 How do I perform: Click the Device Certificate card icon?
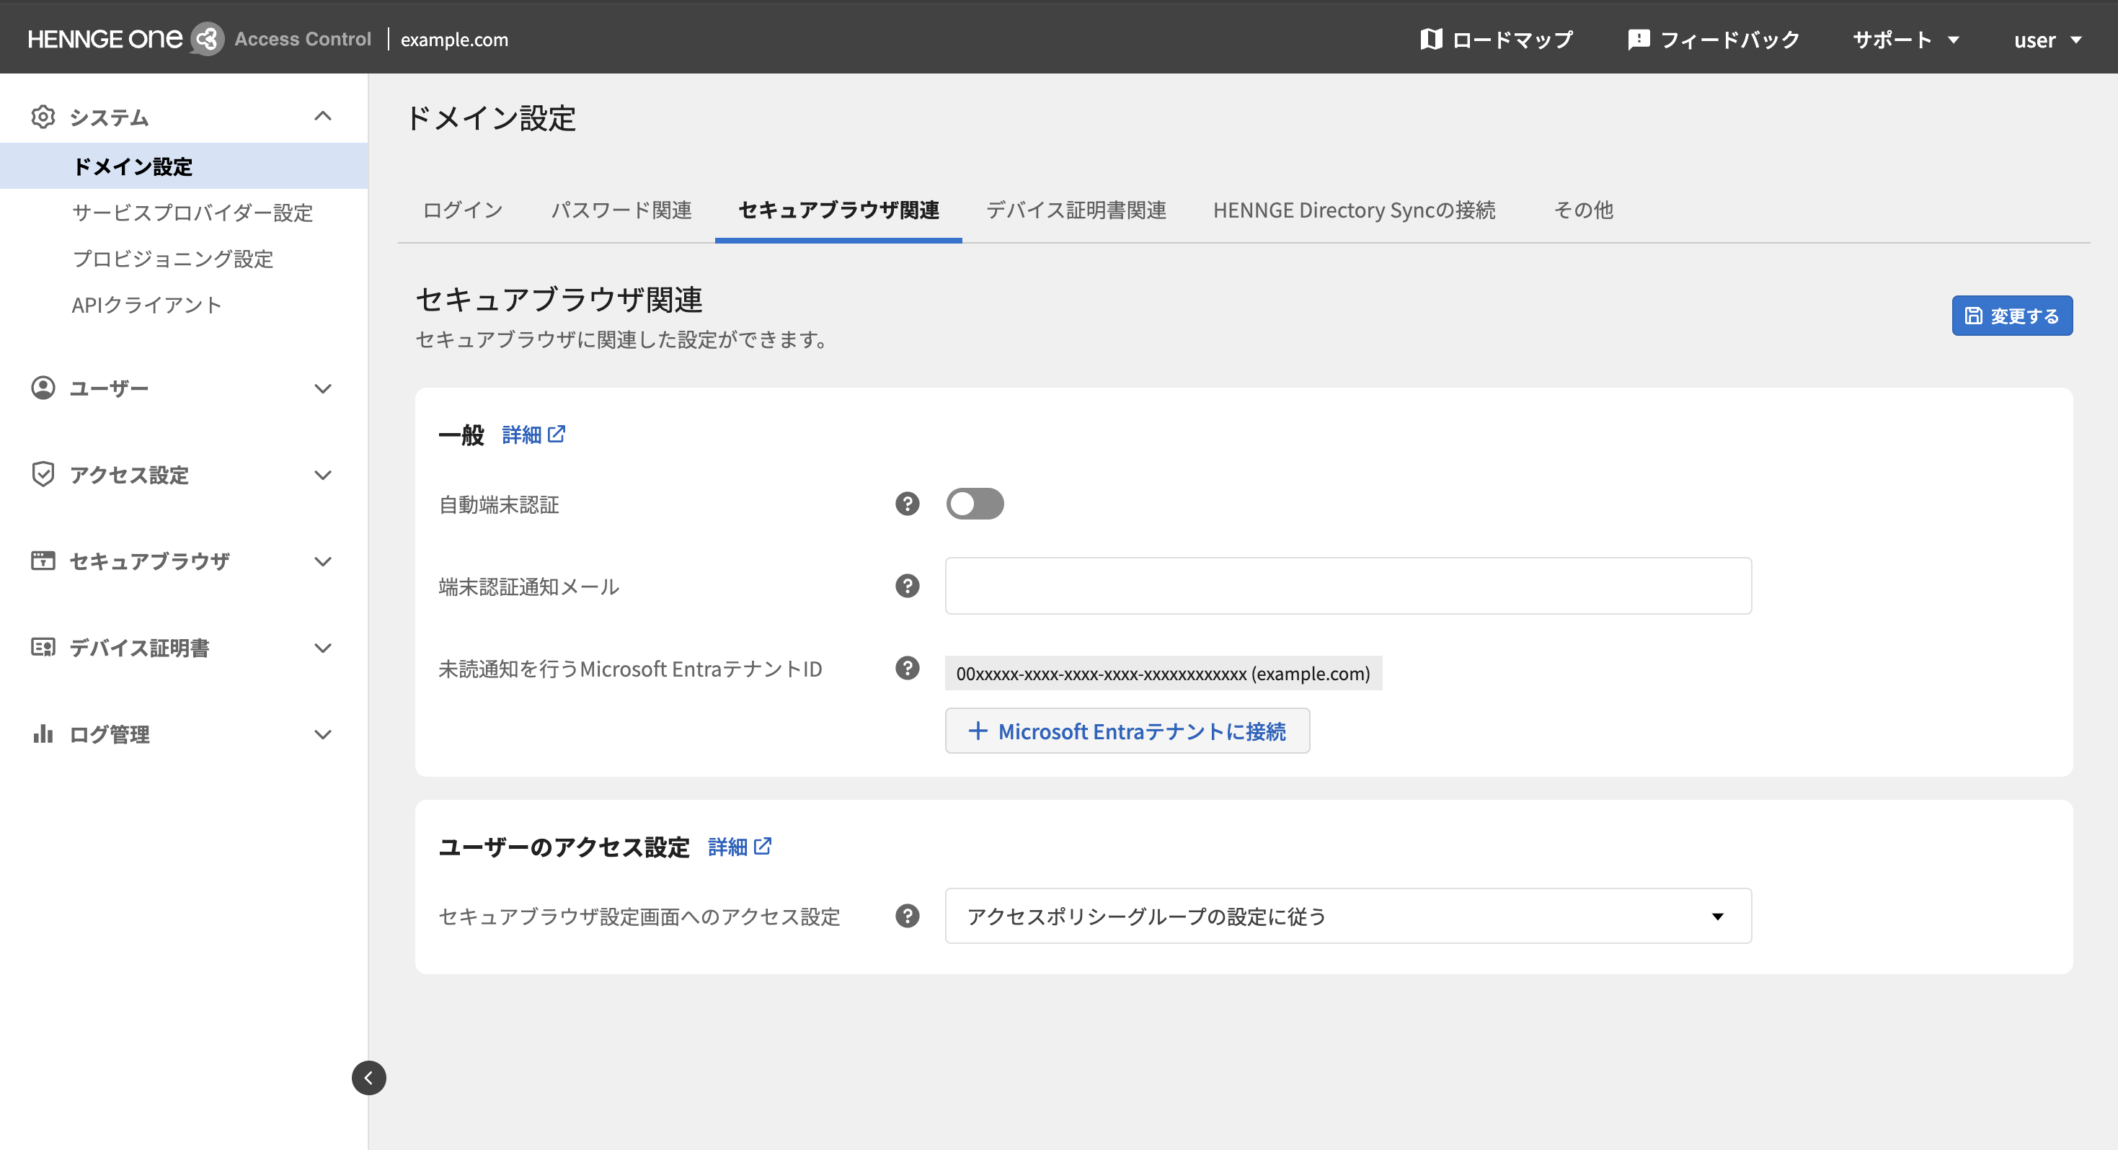pyautogui.click(x=43, y=647)
